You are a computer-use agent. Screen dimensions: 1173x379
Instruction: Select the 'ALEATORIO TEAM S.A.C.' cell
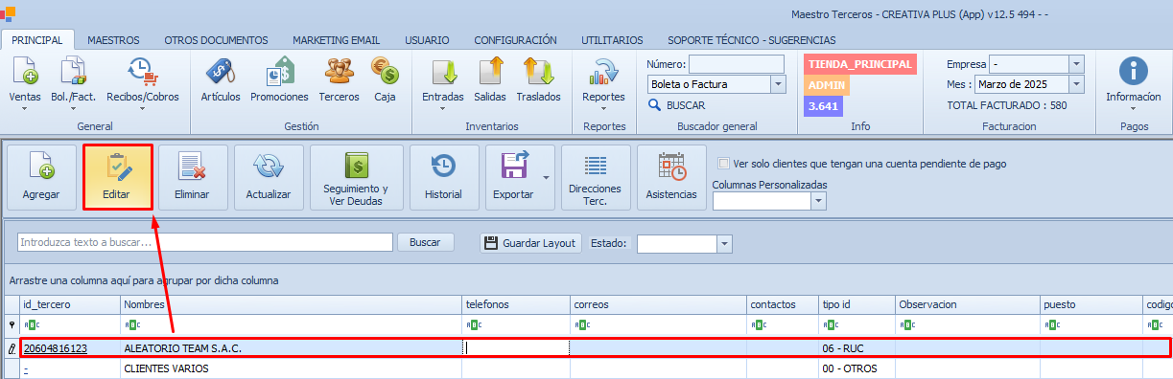[292, 348]
